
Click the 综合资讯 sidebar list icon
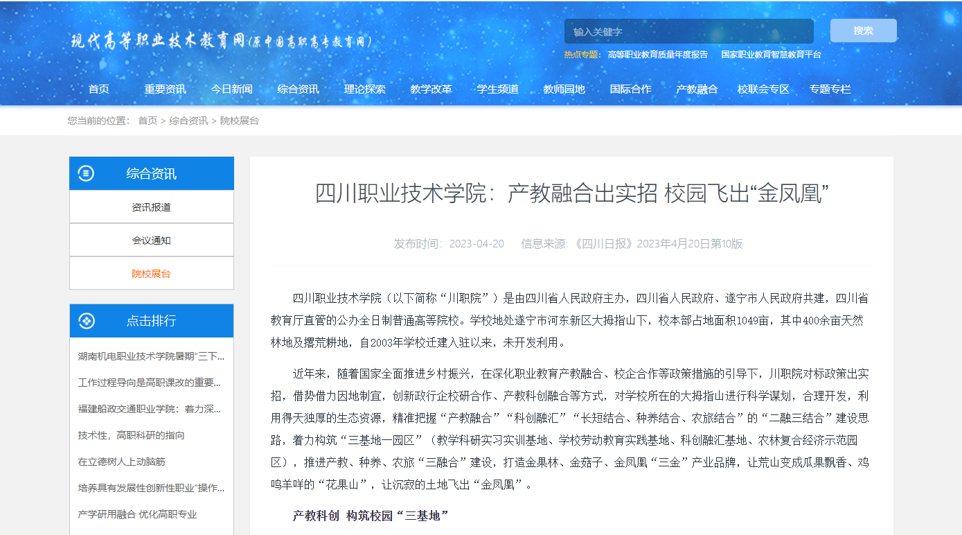[87, 173]
